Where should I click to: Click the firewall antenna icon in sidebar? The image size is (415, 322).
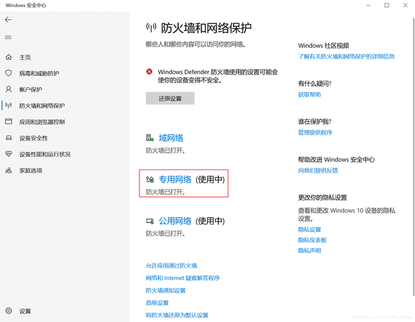click(9, 106)
